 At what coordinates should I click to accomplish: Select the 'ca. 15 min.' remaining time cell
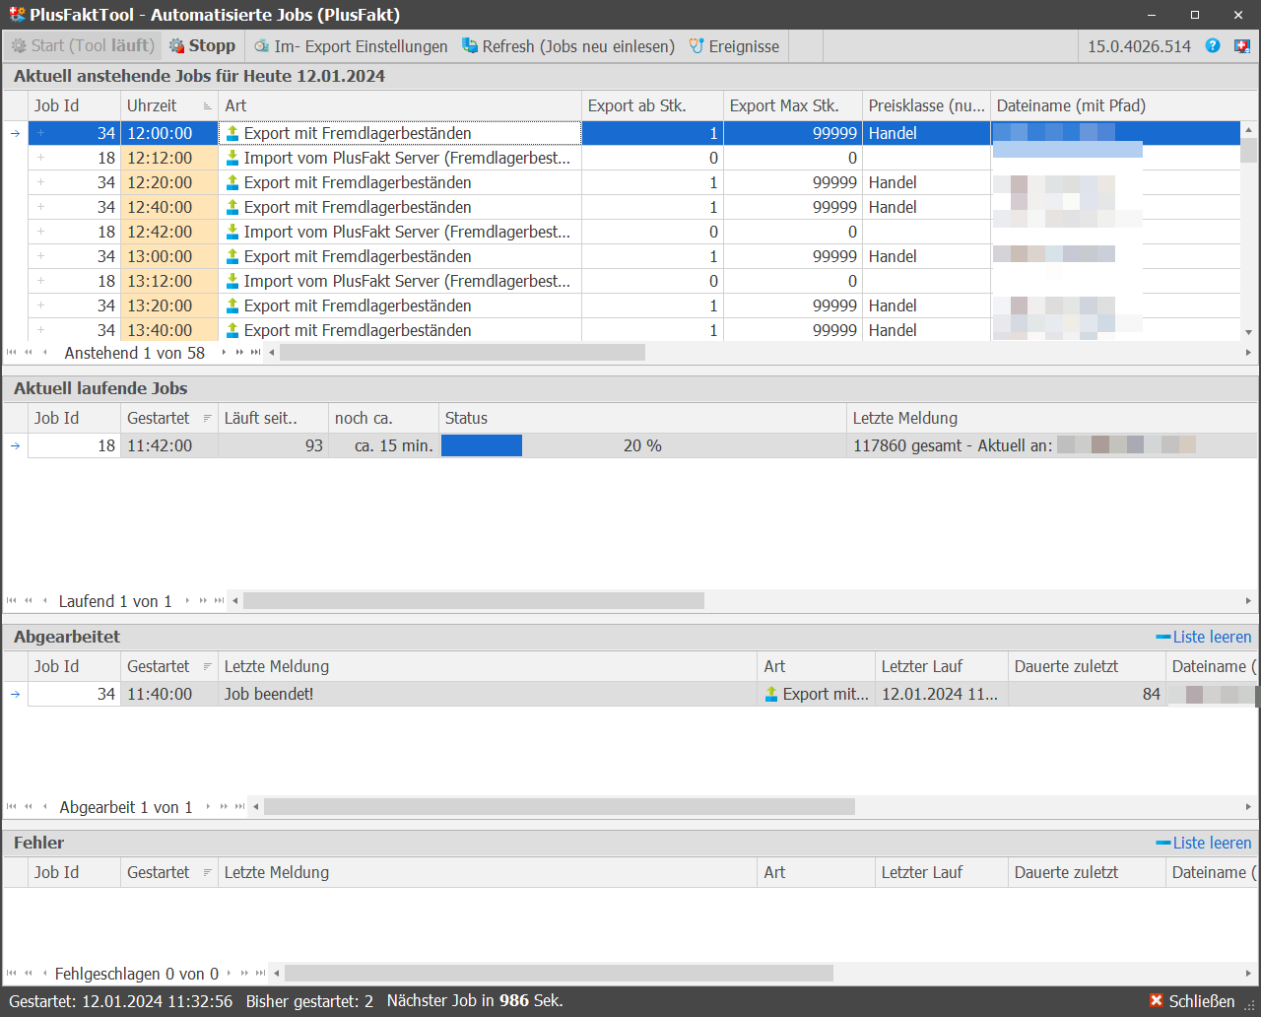(383, 445)
